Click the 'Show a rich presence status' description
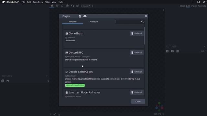This screenshot has width=207, height=116. pos(81,60)
